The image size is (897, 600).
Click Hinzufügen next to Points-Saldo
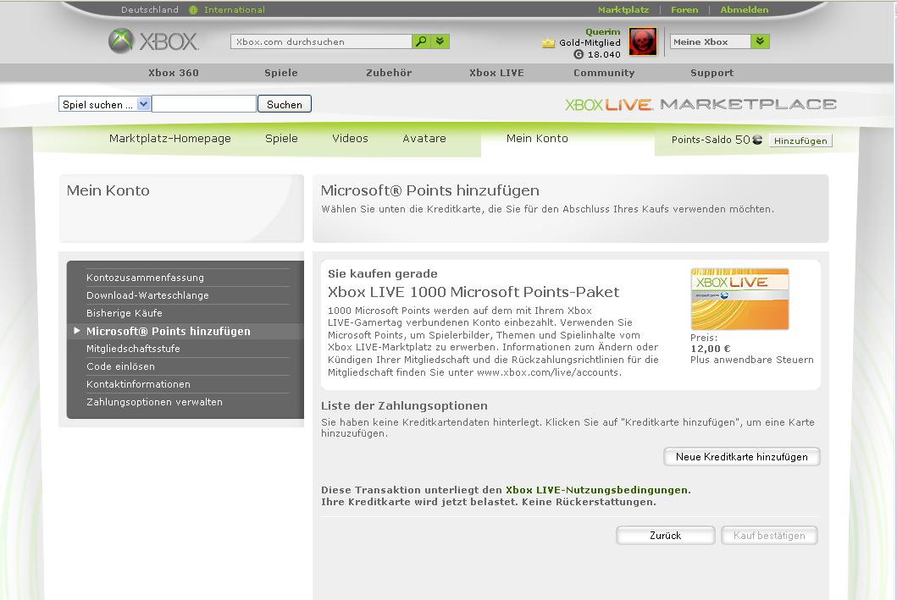click(800, 140)
